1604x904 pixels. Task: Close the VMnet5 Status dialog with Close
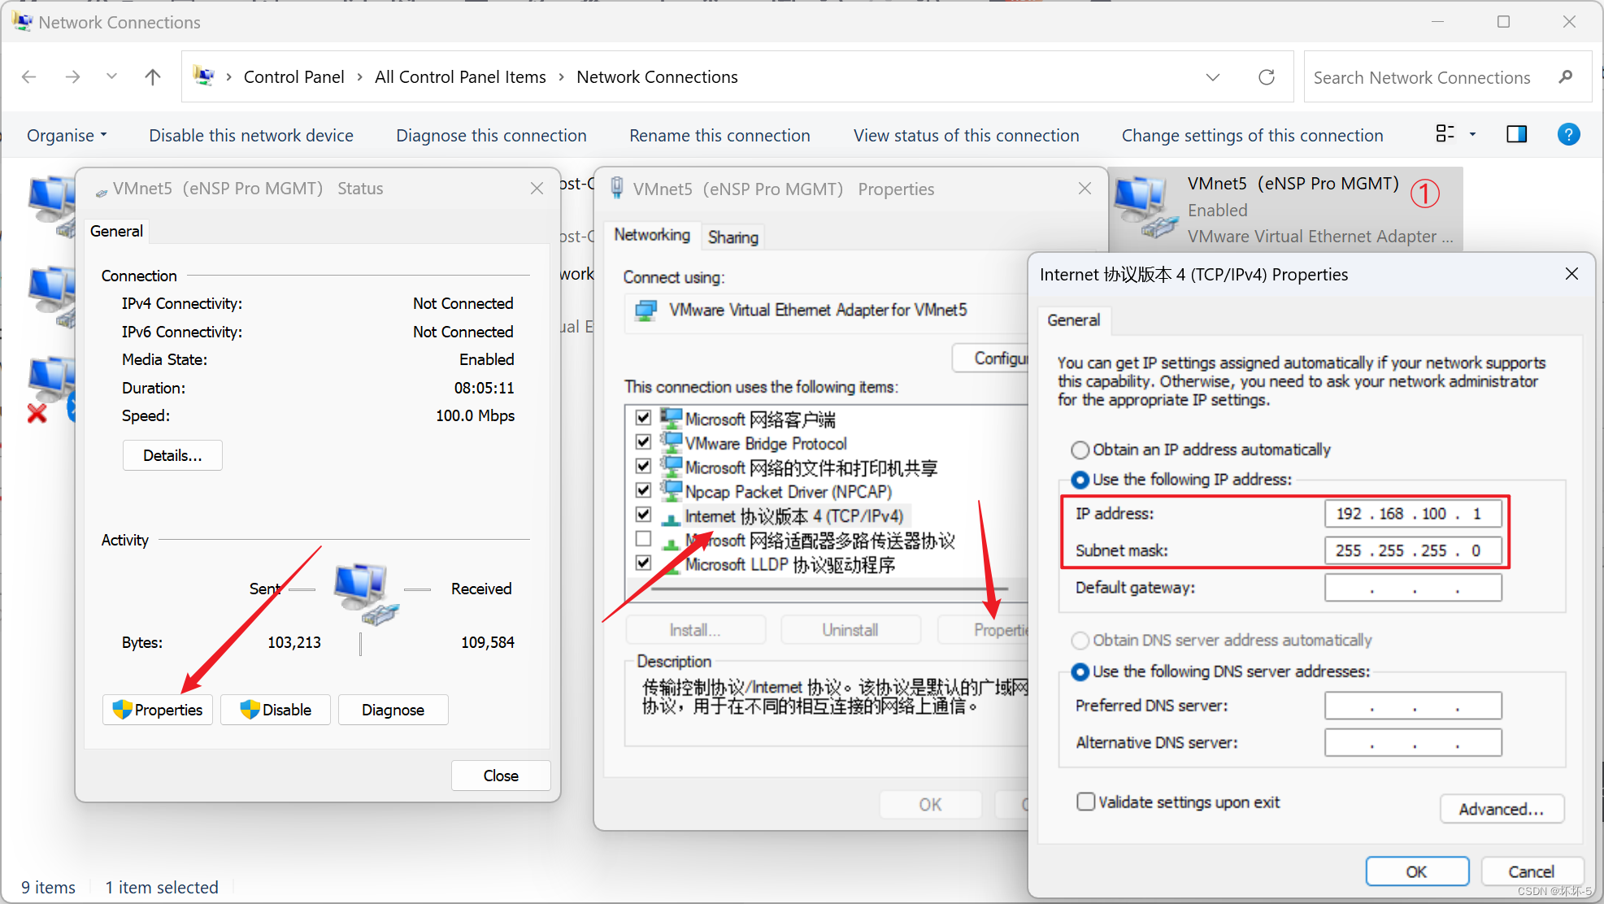point(501,776)
